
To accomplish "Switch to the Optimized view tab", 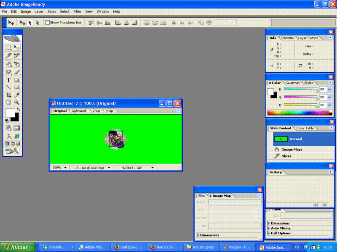I will click(79, 111).
